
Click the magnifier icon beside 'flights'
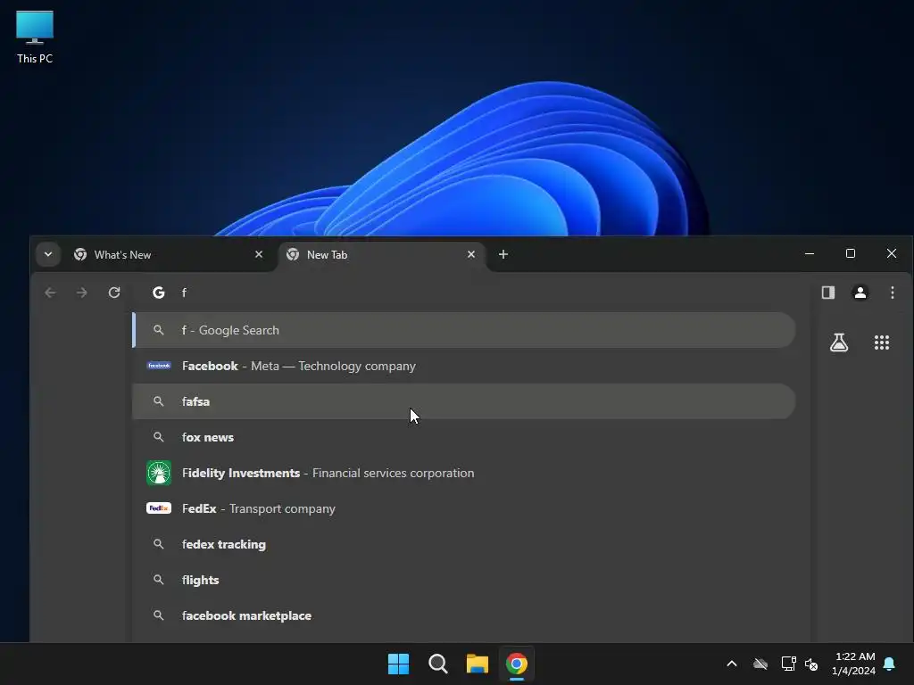click(x=159, y=580)
